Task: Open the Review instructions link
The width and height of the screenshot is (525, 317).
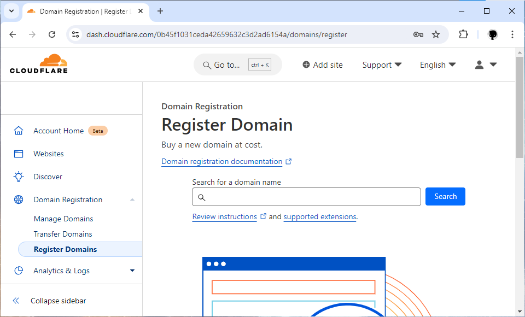Action: pyautogui.click(x=224, y=216)
